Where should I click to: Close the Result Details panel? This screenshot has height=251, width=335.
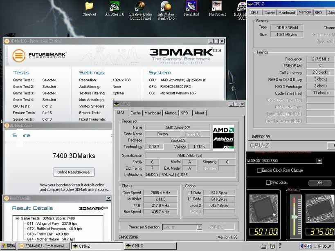pyautogui.click(x=108, y=198)
